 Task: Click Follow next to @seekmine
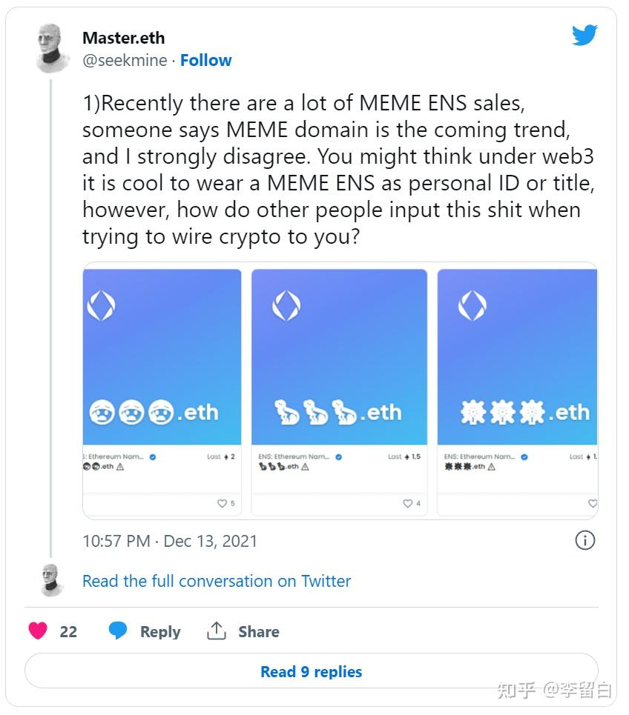click(x=205, y=61)
